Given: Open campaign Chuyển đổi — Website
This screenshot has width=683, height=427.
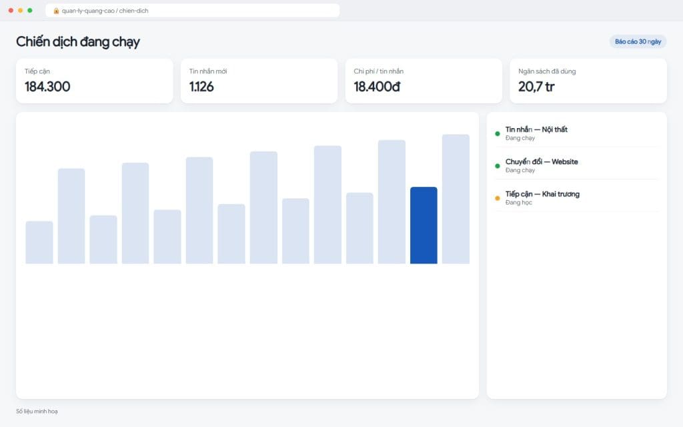Looking at the screenshot, I should [x=576, y=165].
